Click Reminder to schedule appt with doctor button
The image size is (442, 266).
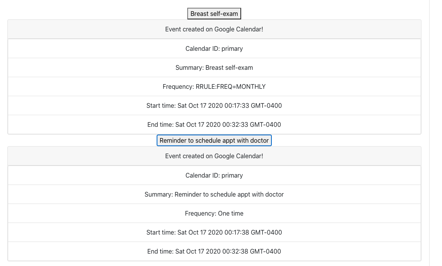tap(214, 140)
